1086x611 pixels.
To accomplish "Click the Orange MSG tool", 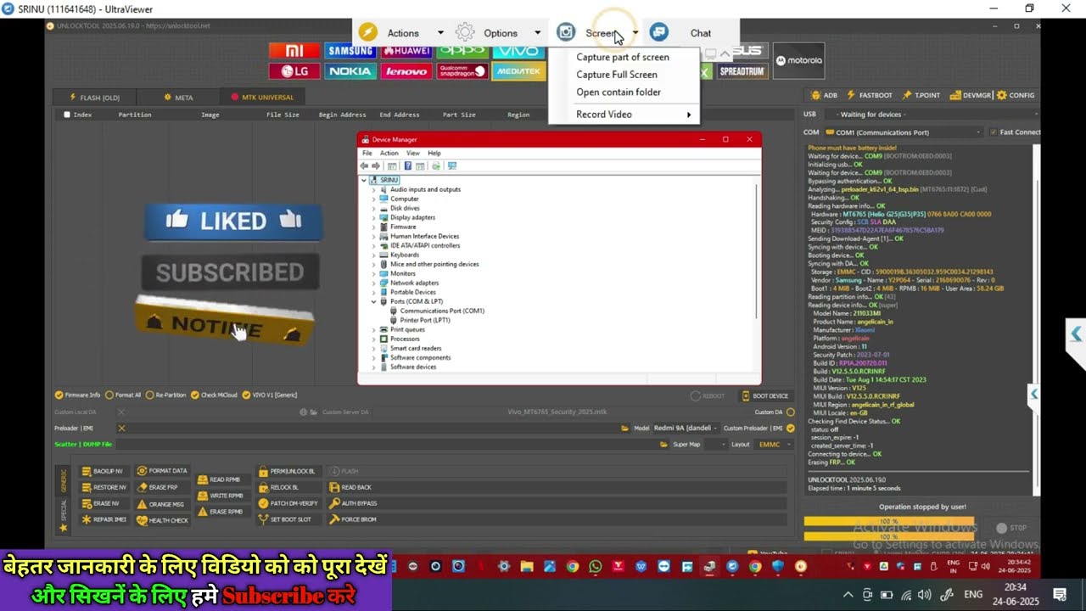I will pyautogui.click(x=160, y=504).
